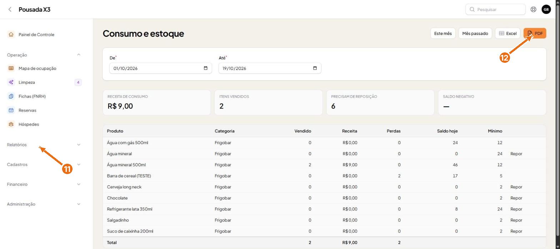Click the Reservas calendar icon

pos(11,110)
